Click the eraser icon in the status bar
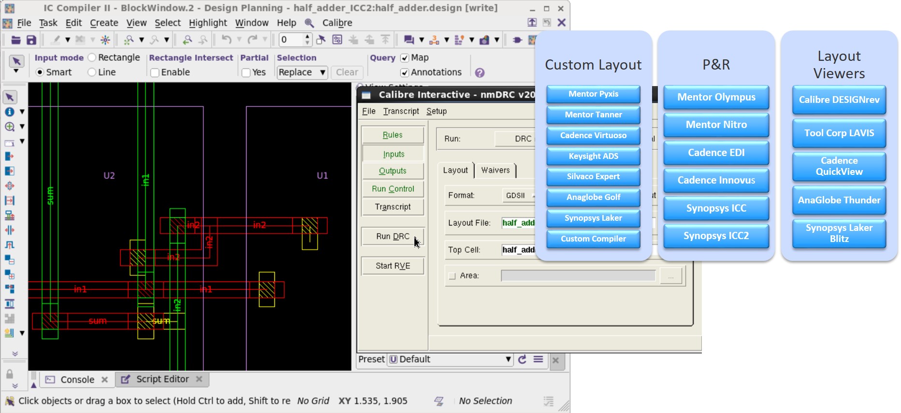 pos(438,401)
